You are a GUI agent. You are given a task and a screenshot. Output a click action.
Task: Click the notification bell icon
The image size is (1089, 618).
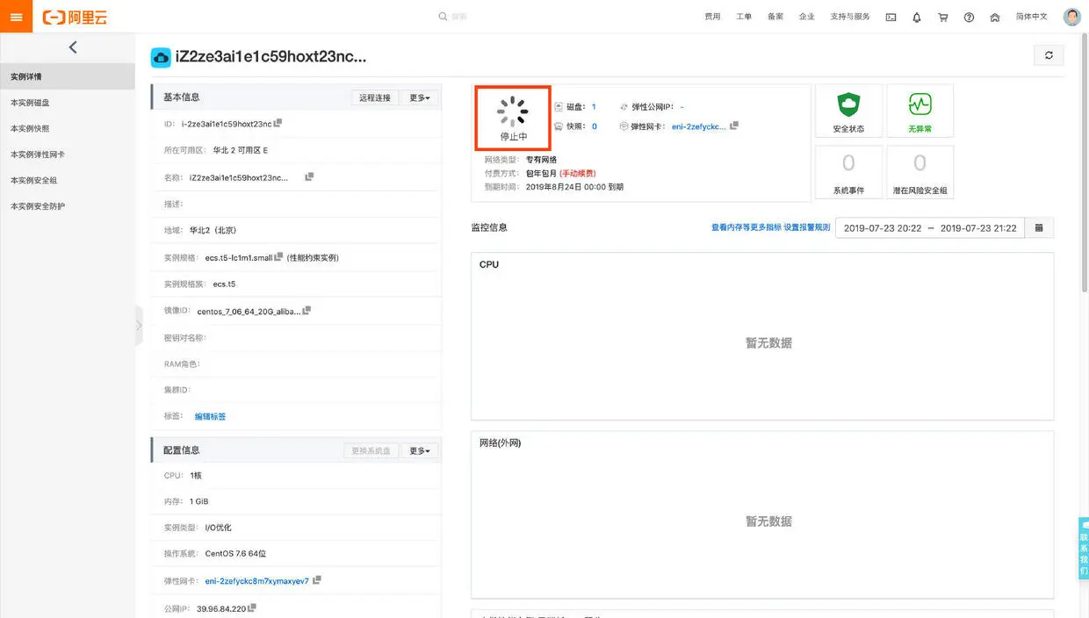[x=917, y=17]
